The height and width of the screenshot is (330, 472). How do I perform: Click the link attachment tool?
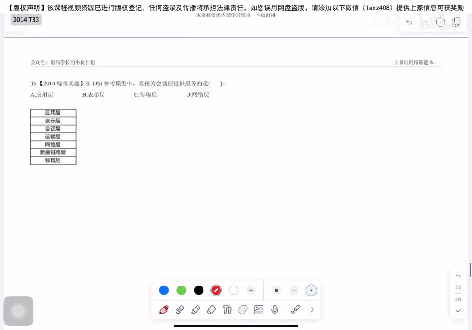click(x=295, y=309)
